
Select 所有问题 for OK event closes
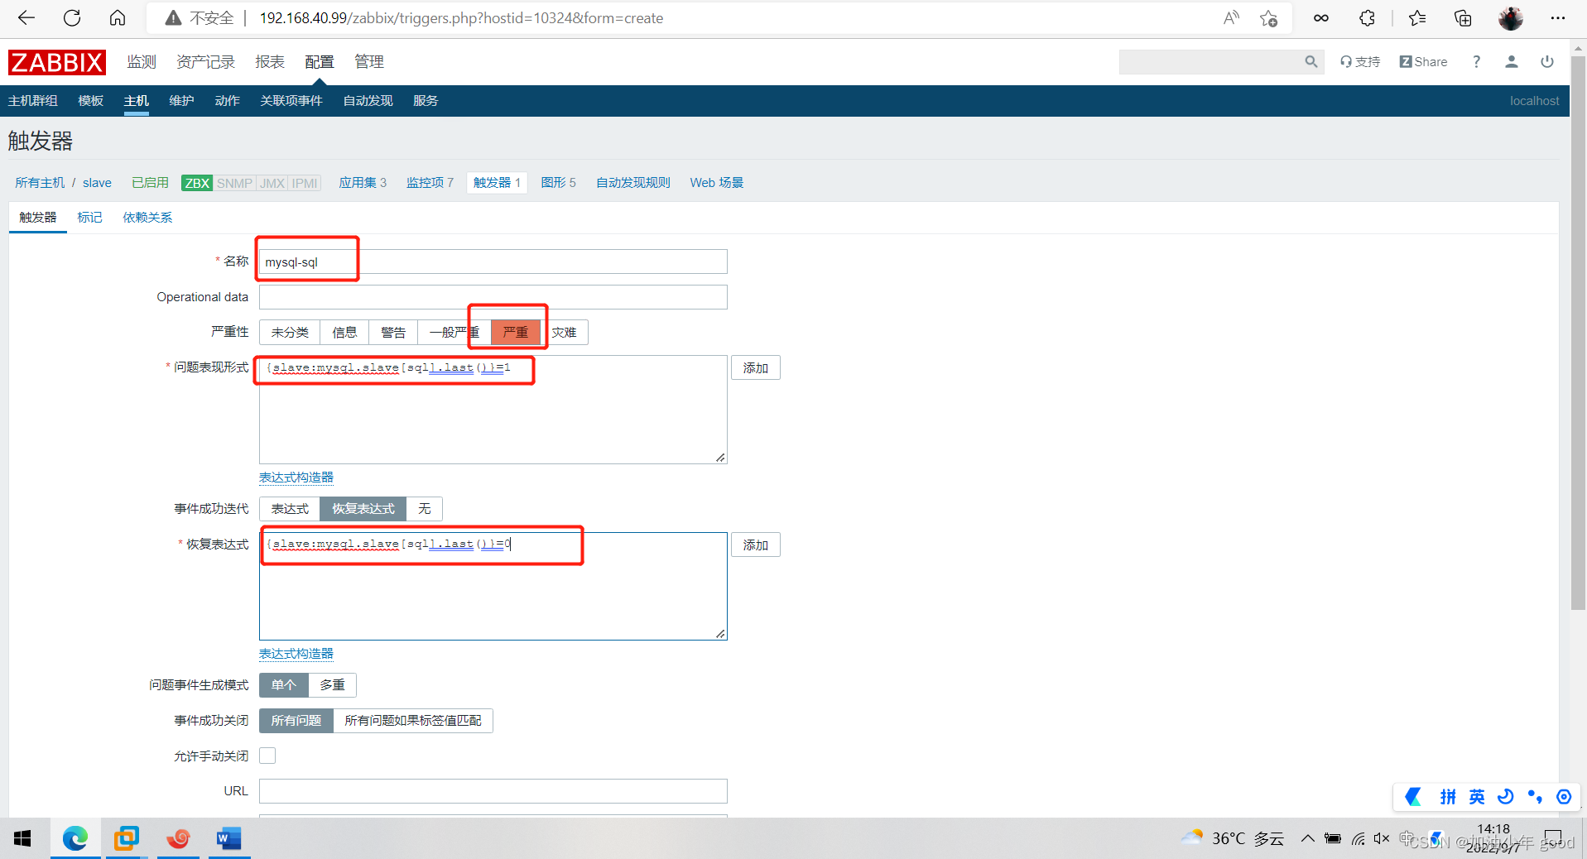(296, 721)
